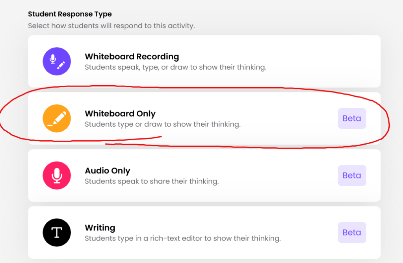Click the Beta badge on Writing
The width and height of the screenshot is (403, 263).
(352, 232)
